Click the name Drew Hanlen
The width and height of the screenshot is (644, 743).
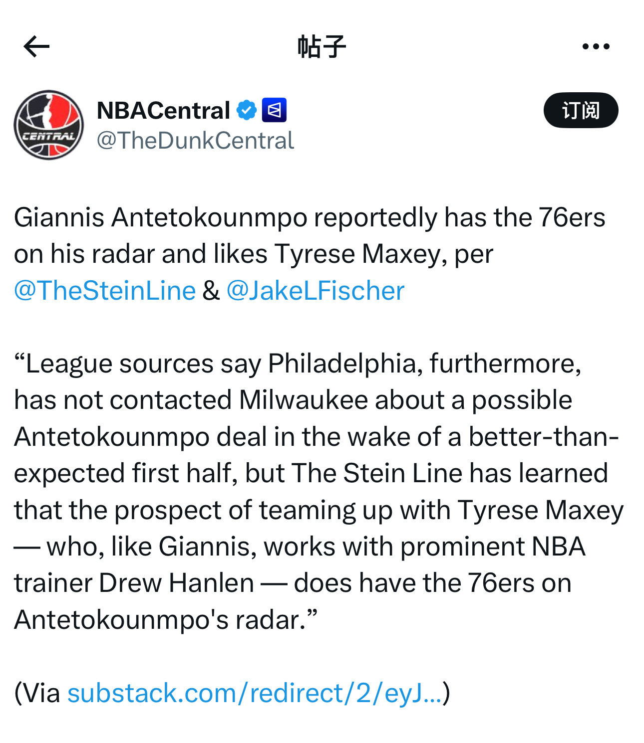click(176, 583)
